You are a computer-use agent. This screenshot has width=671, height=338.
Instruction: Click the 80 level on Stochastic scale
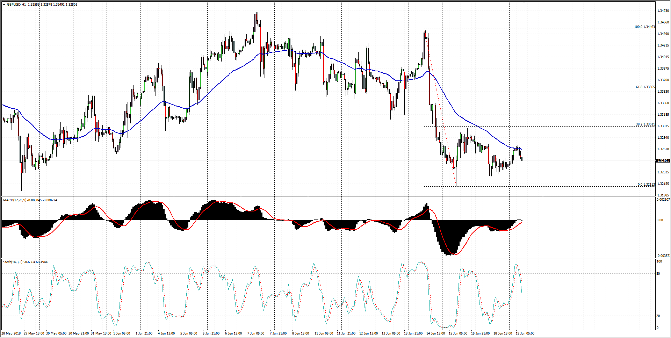[658, 274]
